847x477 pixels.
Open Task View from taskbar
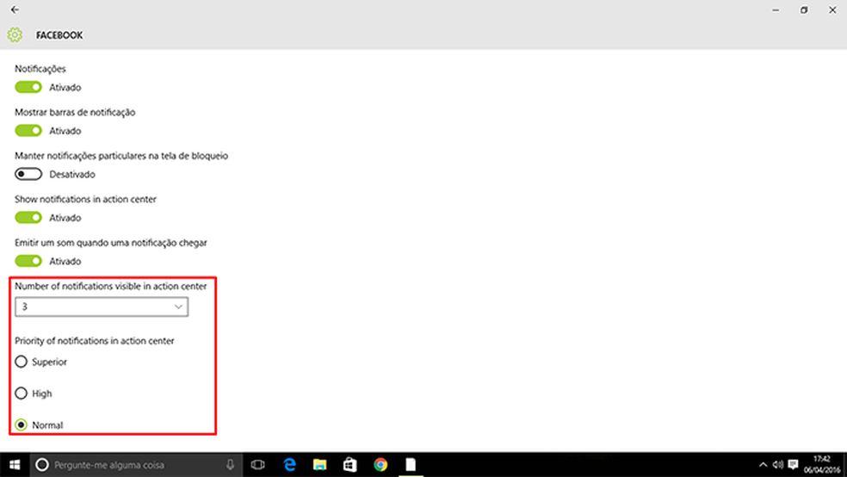pos(258,465)
